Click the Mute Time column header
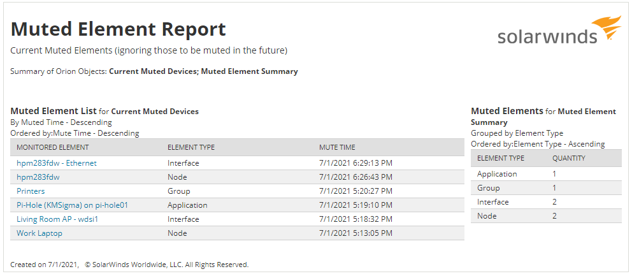 337,148
